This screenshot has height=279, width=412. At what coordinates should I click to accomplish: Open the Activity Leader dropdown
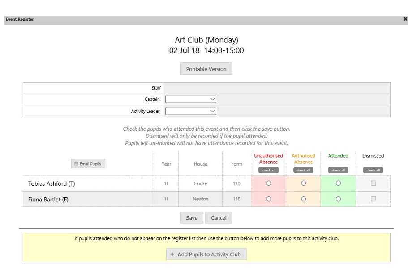point(191,111)
